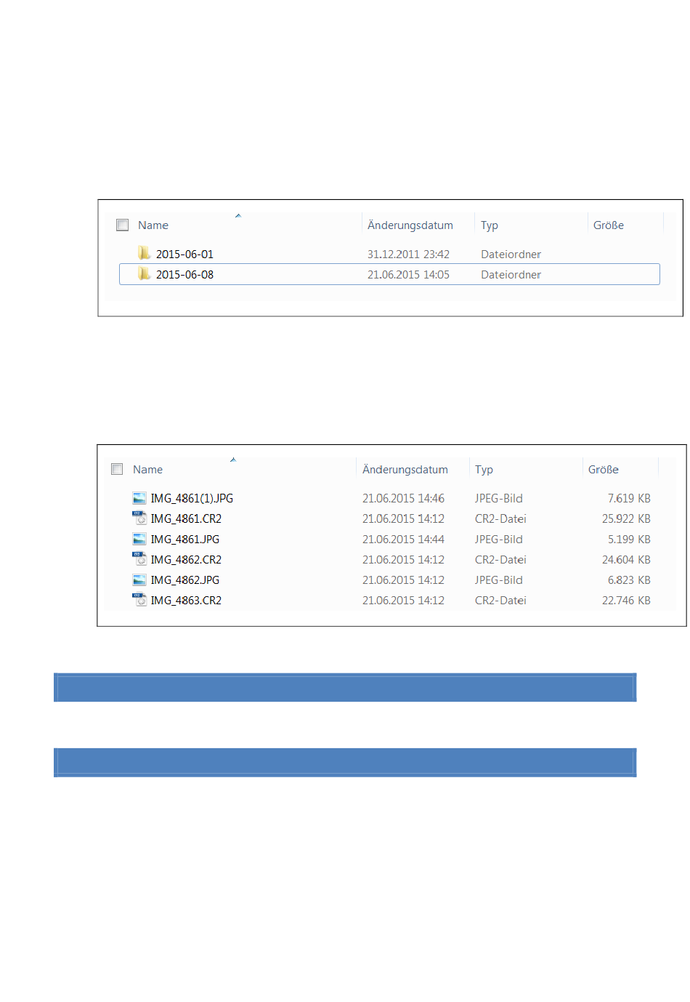690x1002 pixels.
Task: Click JPEG-Bild type of IMG_4862.JPG
Action: [x=499, y=580]
